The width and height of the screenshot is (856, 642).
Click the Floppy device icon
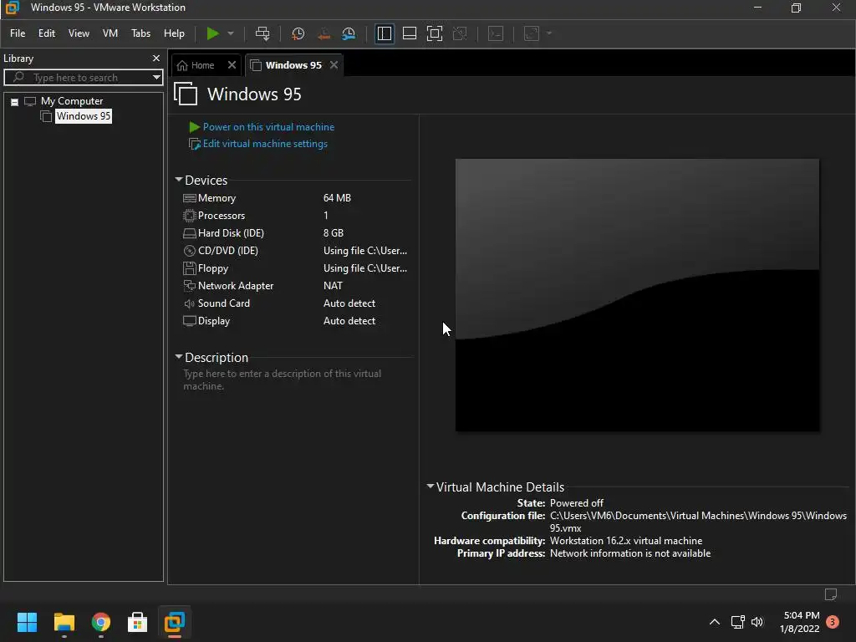190,268
